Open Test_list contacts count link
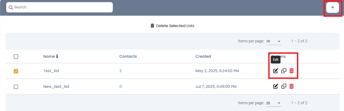Viewport: 344px width, 111px height. click(121, 71)
